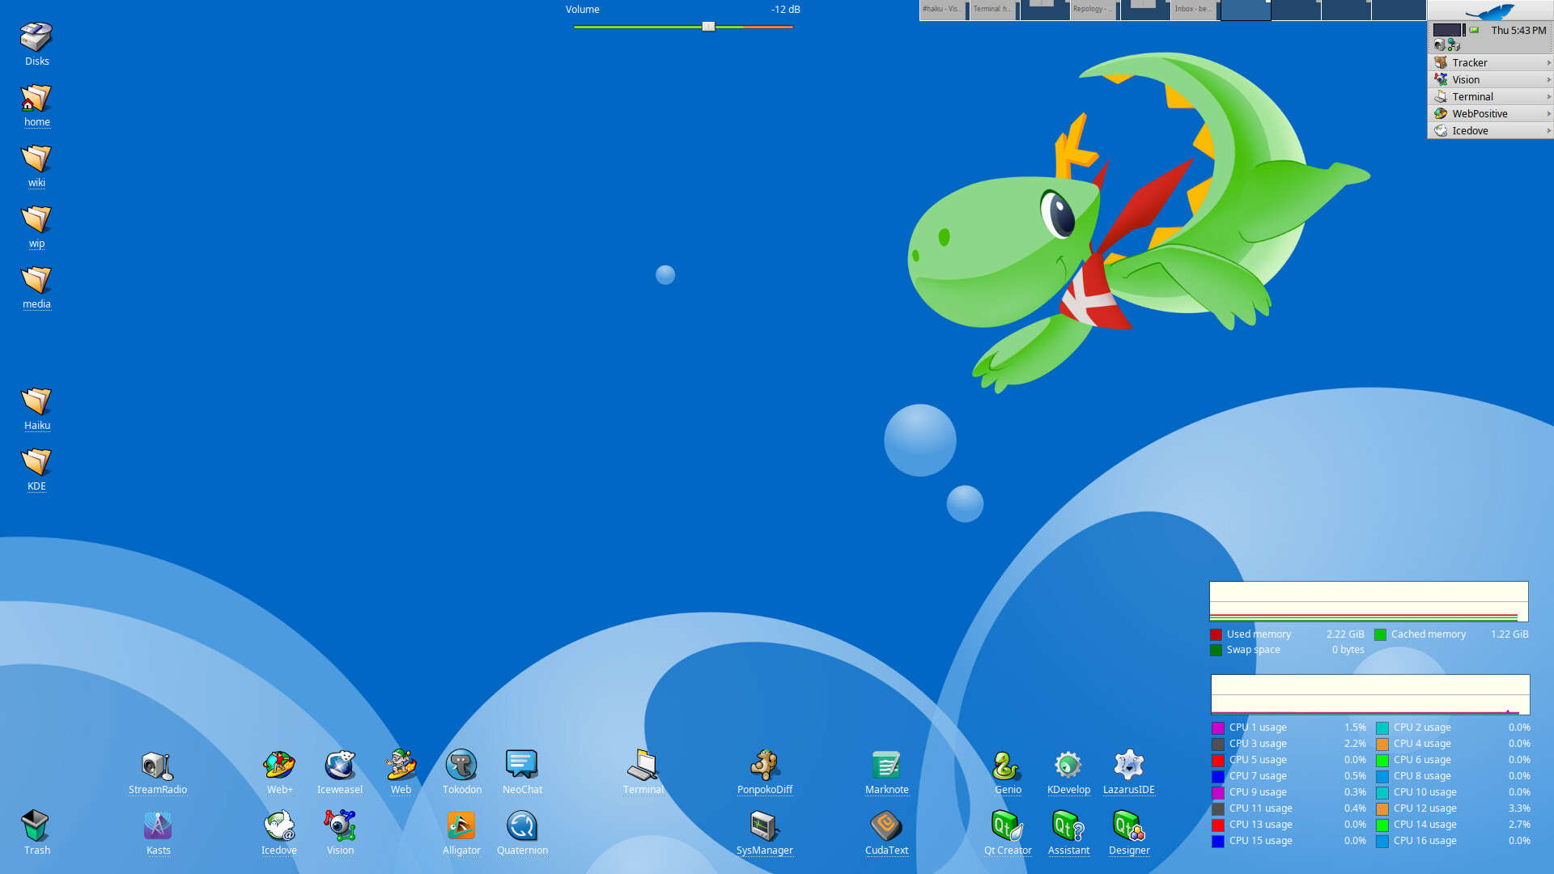Launch Tokodon from the desktop
This screenshot has width=1554, height=874.
[461, 766]
